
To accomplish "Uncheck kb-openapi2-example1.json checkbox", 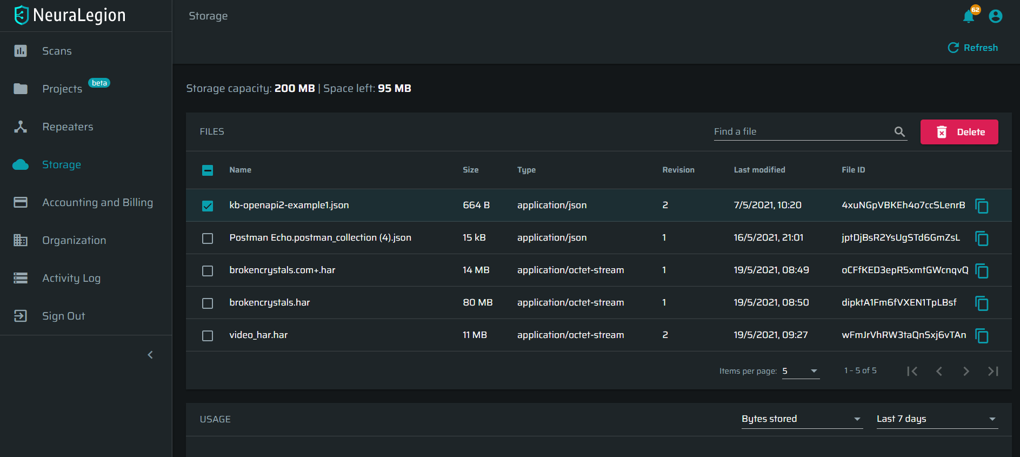I will [x=208, y=206].
